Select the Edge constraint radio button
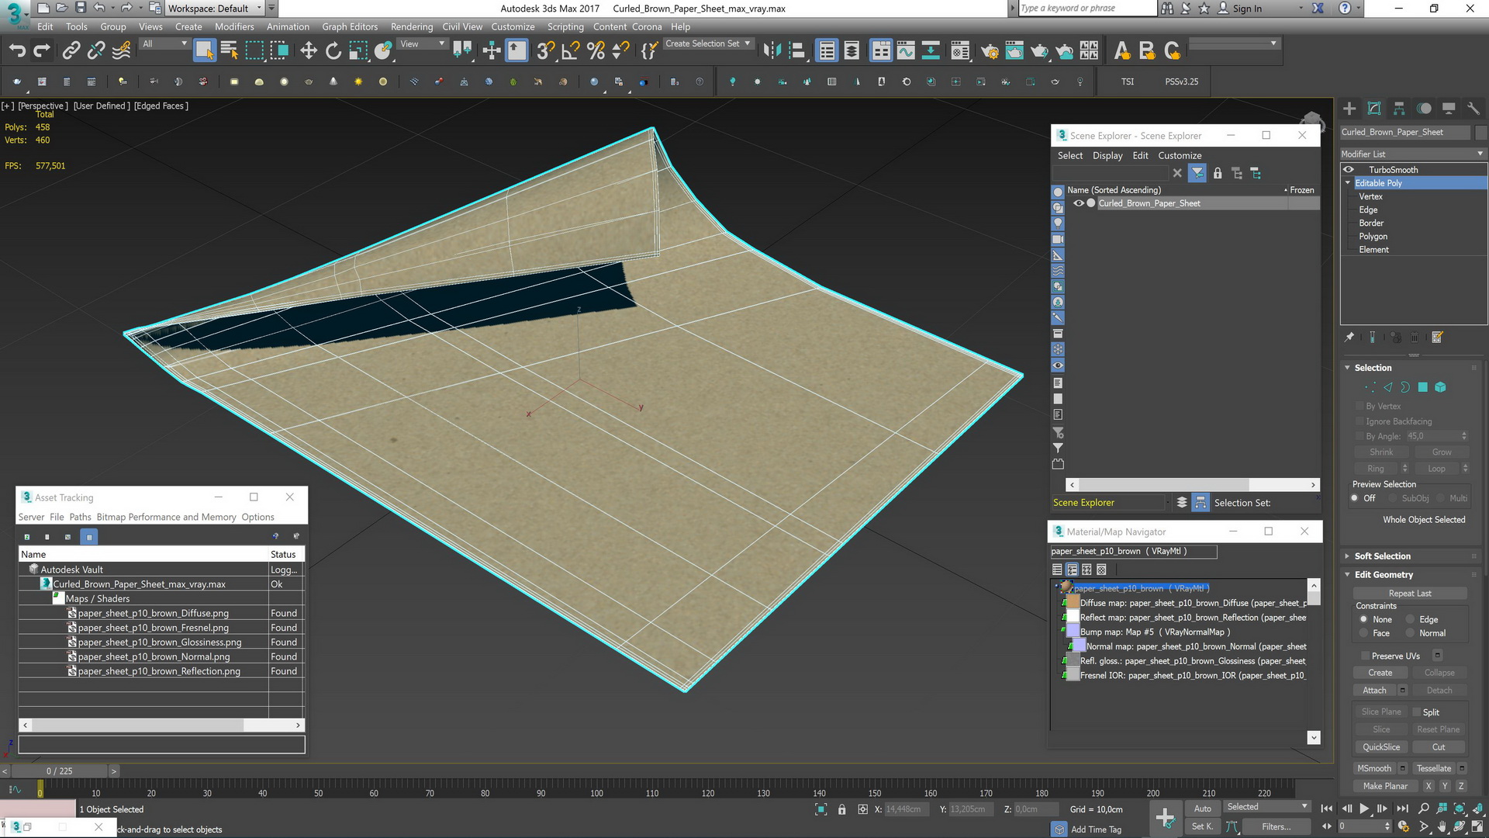Image resolution: width=1489 pixels, height=838 pixels. click(1411, 619)
